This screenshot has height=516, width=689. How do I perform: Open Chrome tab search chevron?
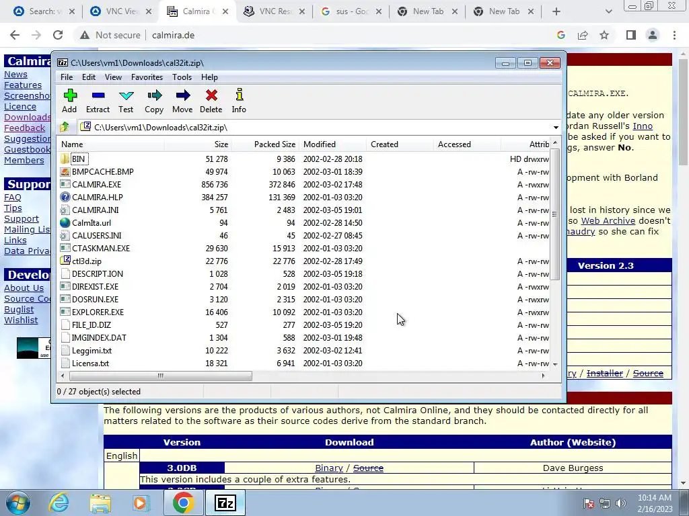tap(608, 11)
